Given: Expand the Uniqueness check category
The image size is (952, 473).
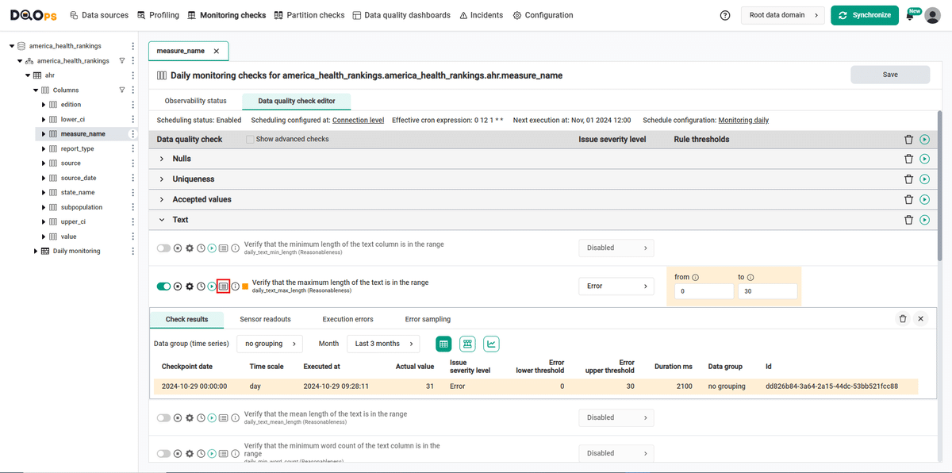Looking at the screenshot, I should point(162,179).
